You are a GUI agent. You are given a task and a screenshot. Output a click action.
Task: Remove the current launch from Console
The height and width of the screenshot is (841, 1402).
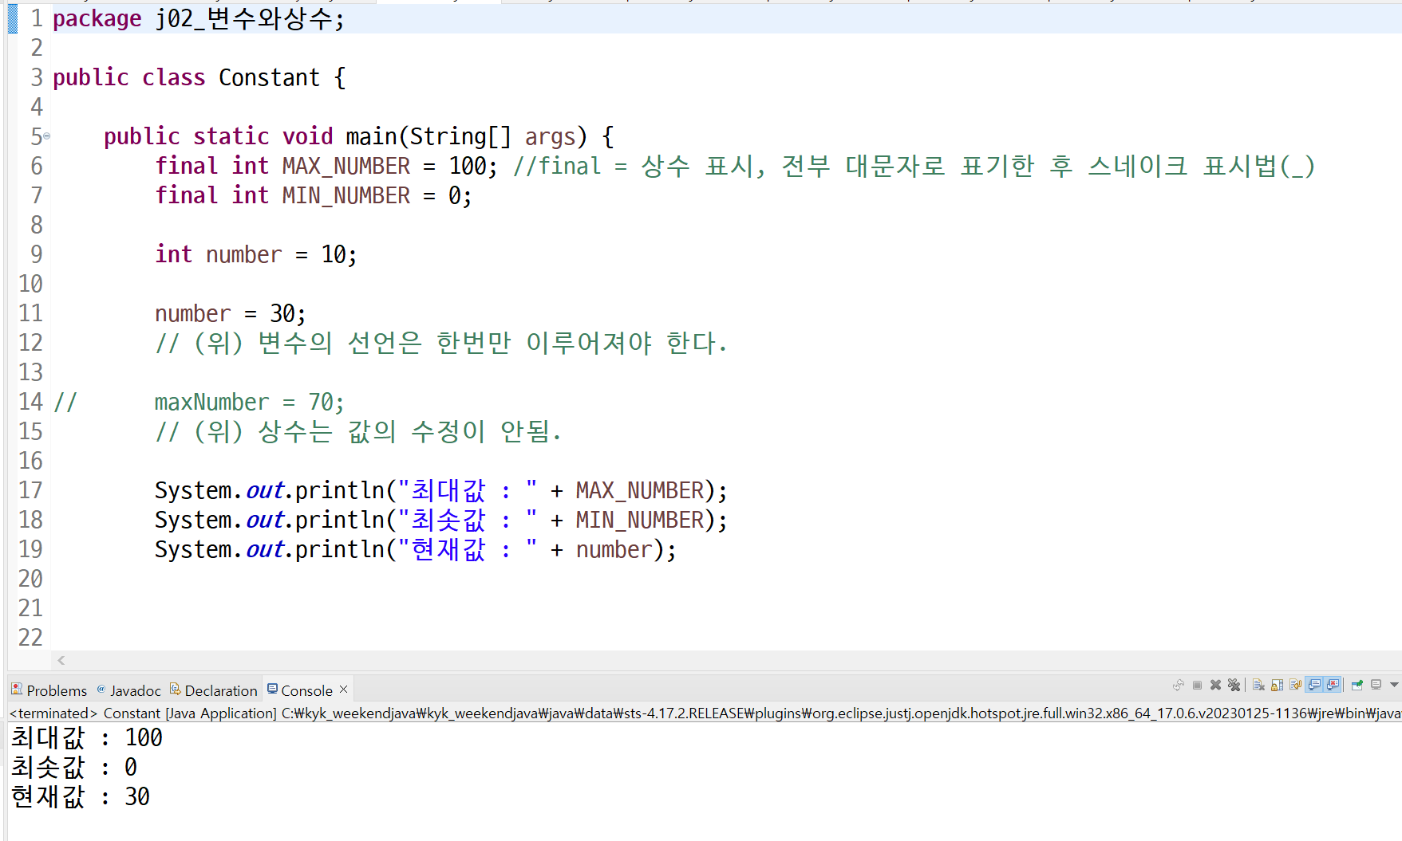pyautogui.click(x=1215, y=685)
